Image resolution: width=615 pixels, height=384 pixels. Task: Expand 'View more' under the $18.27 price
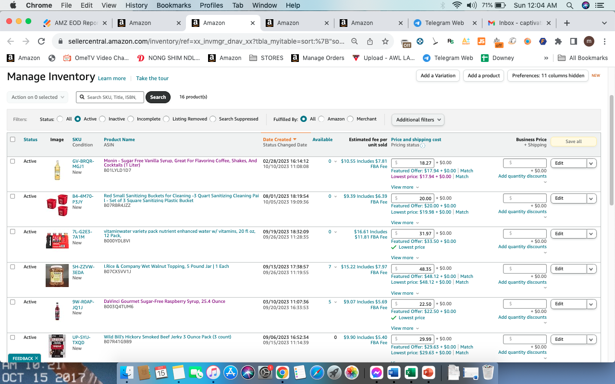click(405, 187)
